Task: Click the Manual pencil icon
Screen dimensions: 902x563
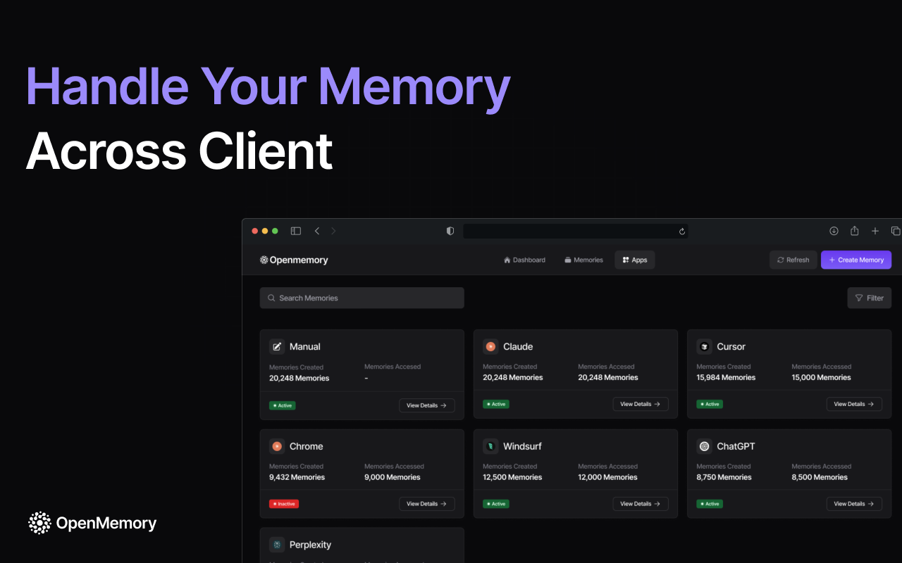Action: (x=277, y=346)
